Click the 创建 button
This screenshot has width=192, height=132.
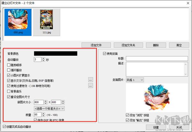pyautogui.click(x=156, y=127)
